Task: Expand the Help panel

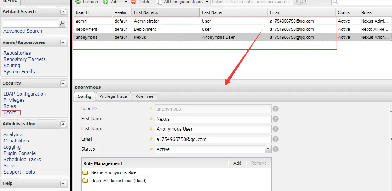Action: coord(63,183)
